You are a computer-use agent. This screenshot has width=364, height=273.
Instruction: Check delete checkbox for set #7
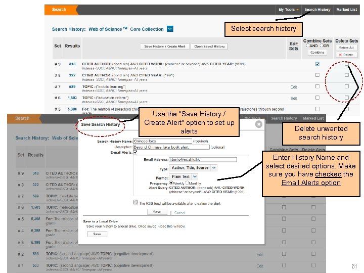click(x=347, y=86)
